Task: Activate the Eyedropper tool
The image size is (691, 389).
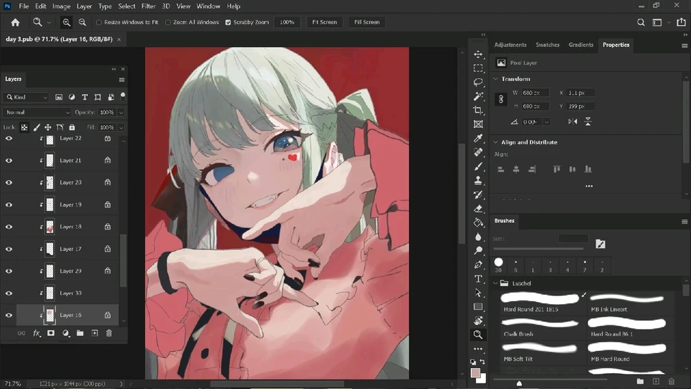Action: click(x=477, y=138)
